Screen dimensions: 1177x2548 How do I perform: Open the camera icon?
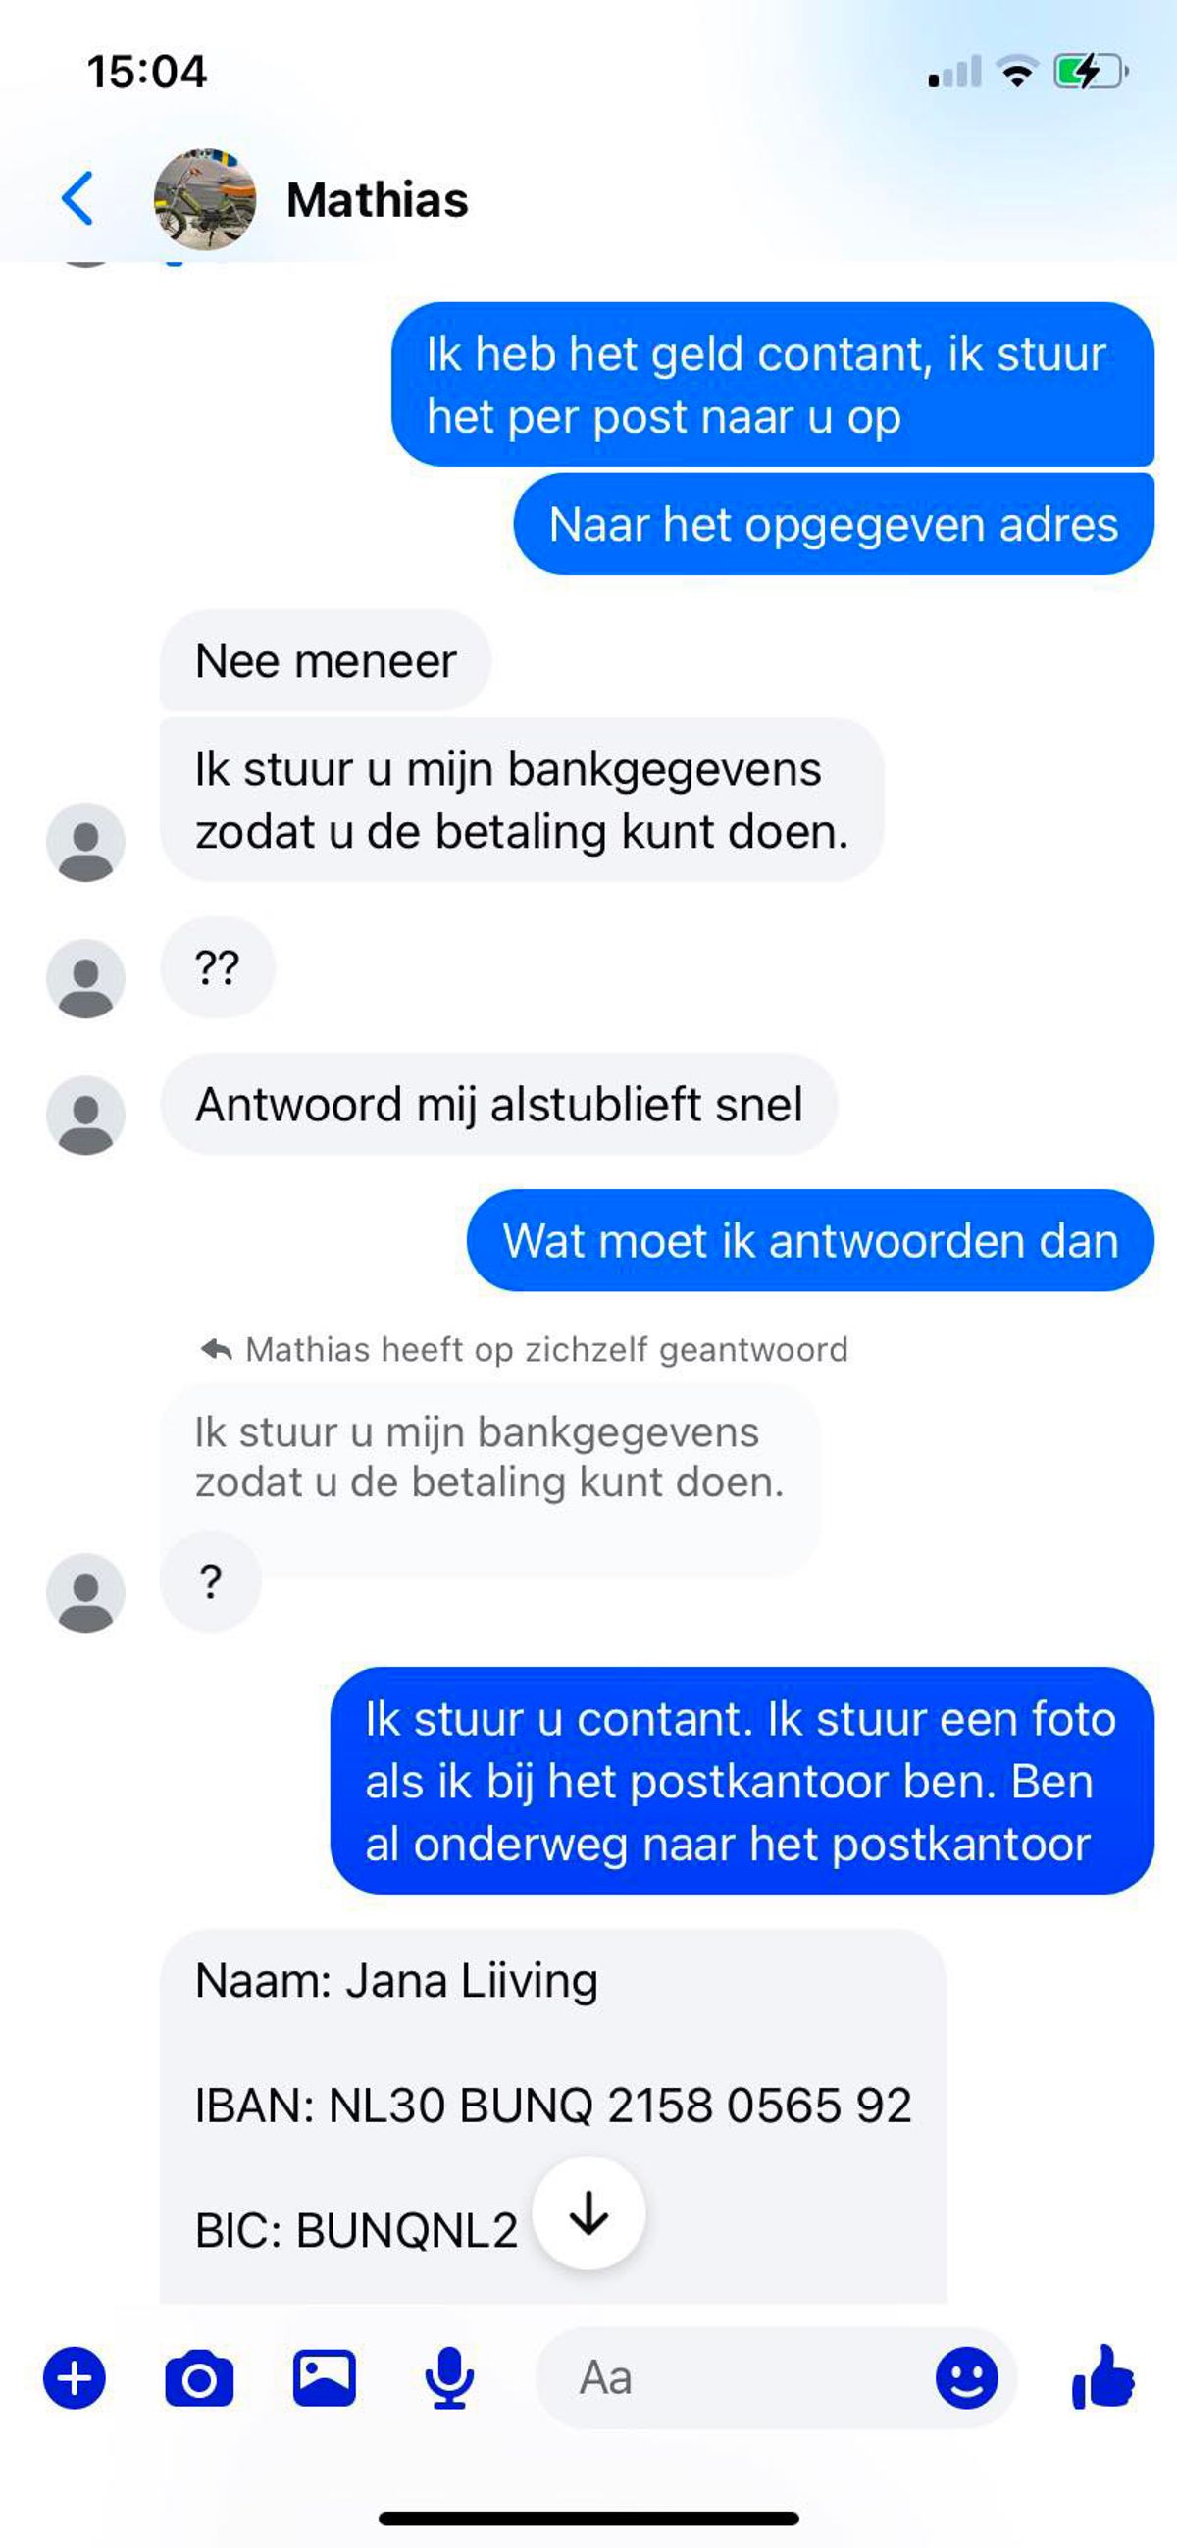199,2378
